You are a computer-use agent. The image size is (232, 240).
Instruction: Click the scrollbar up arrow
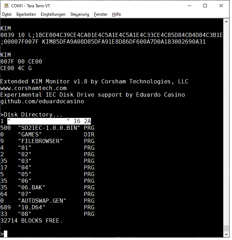(x=226, y=21)
